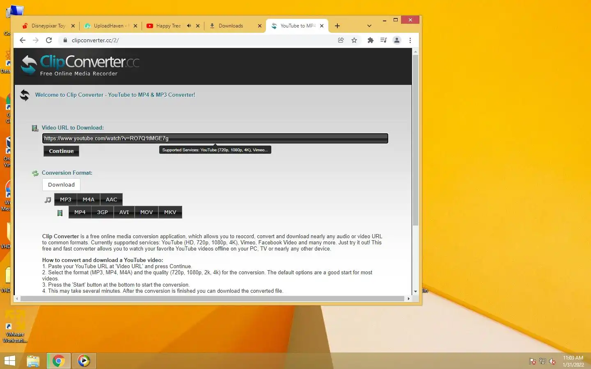Open VMware Workstation desktop icon

point(15,327)
